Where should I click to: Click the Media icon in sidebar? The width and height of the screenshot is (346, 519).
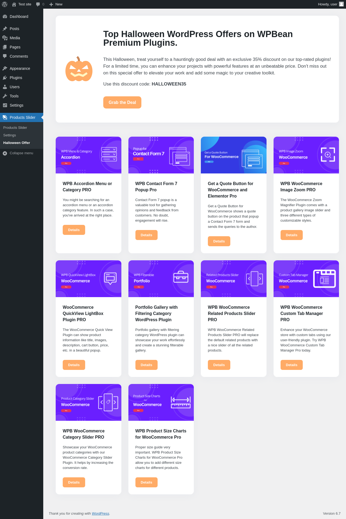pos(5,38)
